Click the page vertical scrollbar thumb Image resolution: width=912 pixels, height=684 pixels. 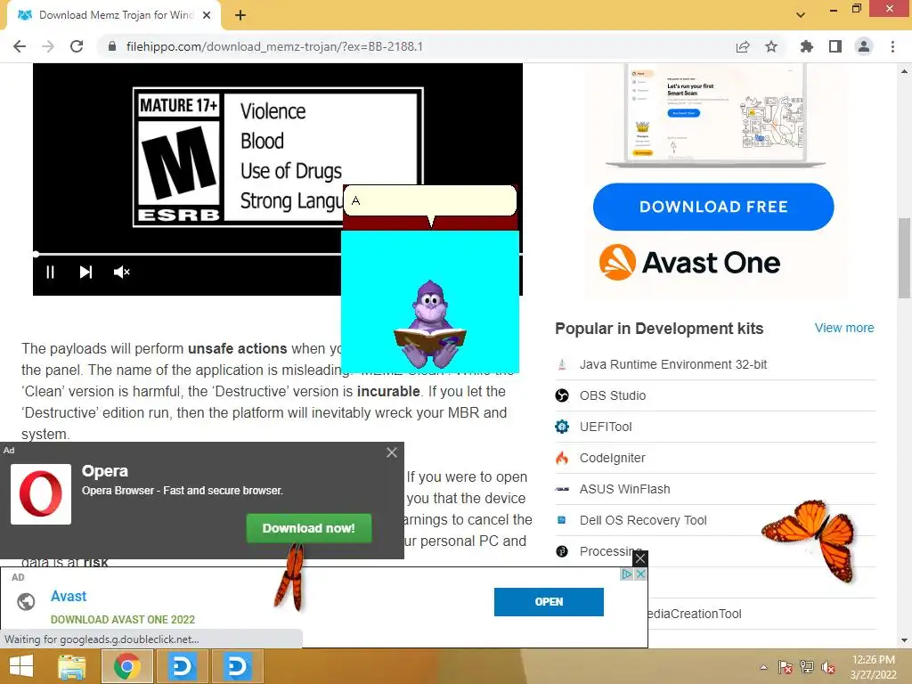[x=904, y=257]
